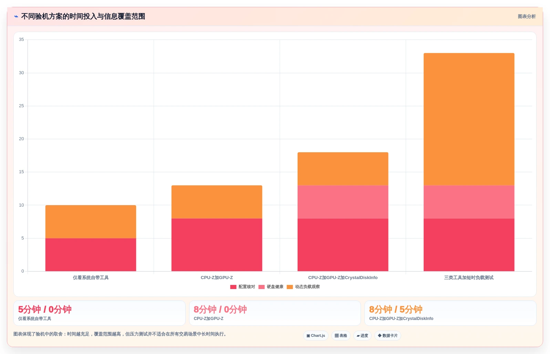
Task: Toggle the 动态负载观察 legend item
Action: pos(303,287)
